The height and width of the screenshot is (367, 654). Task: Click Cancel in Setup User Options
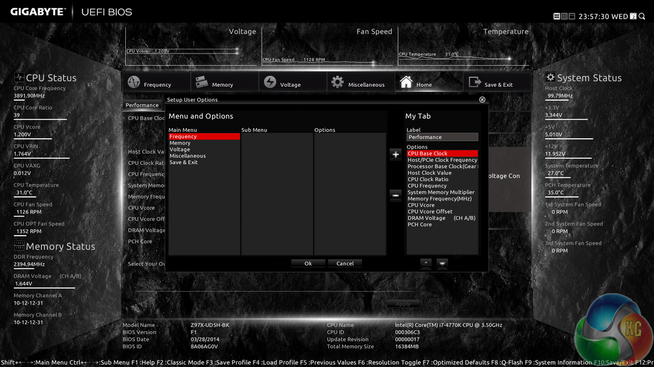345,263
